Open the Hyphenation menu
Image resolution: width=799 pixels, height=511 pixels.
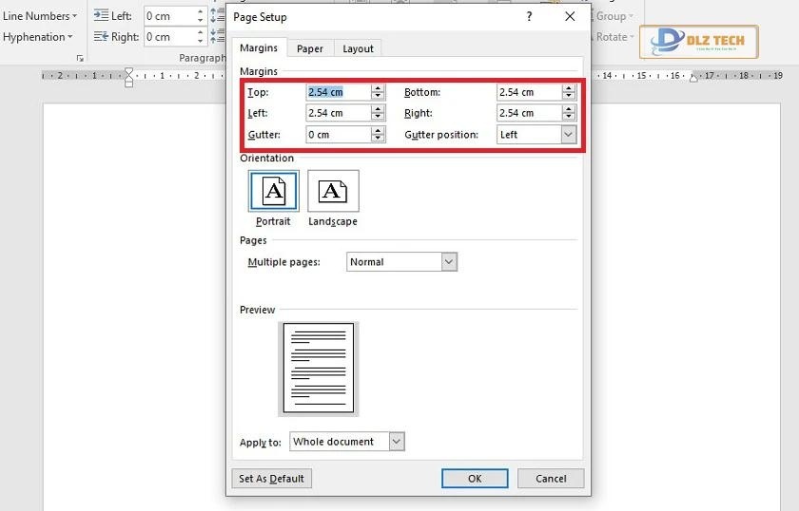pos(38,37)
